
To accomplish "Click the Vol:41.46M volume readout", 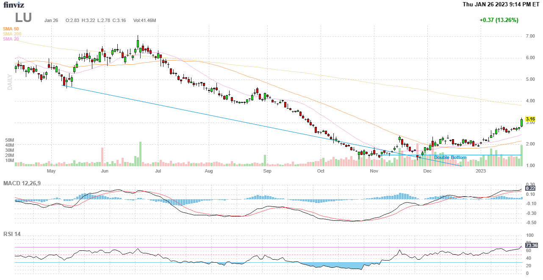I will click(x=144, y=20).
